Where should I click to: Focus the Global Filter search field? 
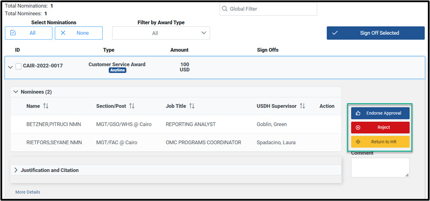[x=268, y=9]
